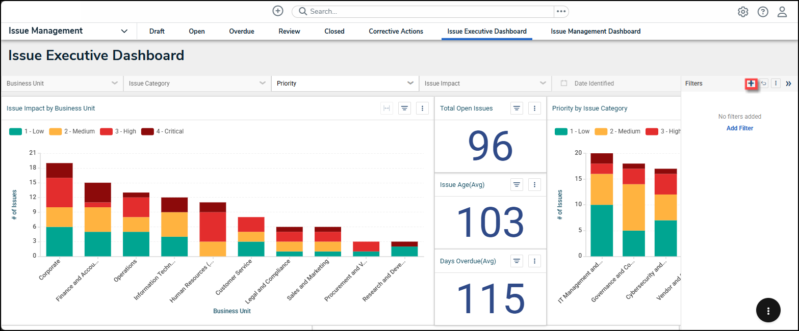Click the Add Filter link

coord(739,128)
